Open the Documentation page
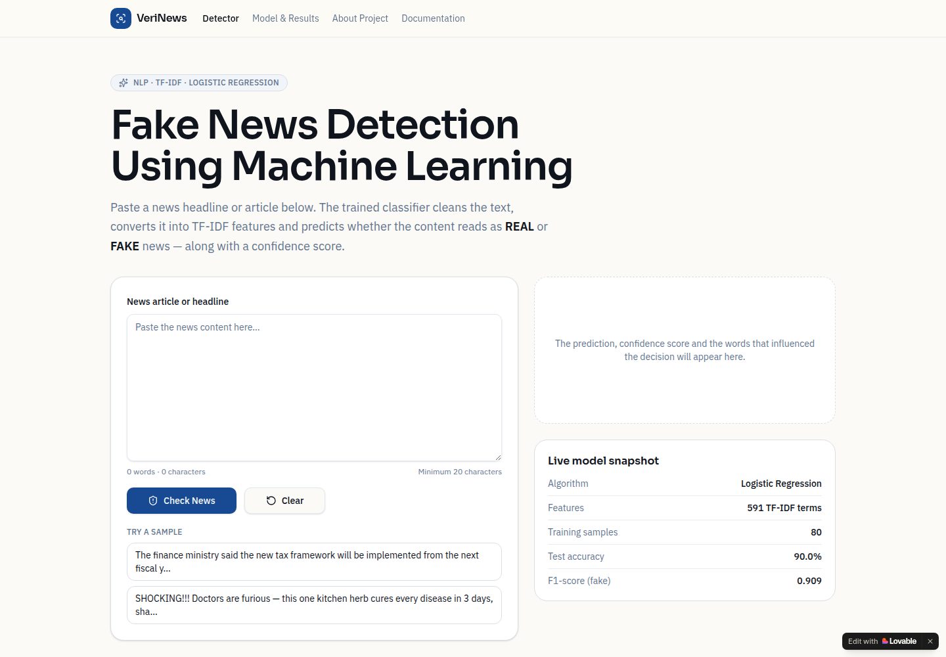The height and width of the screenshot is (657, 946). 433,18
